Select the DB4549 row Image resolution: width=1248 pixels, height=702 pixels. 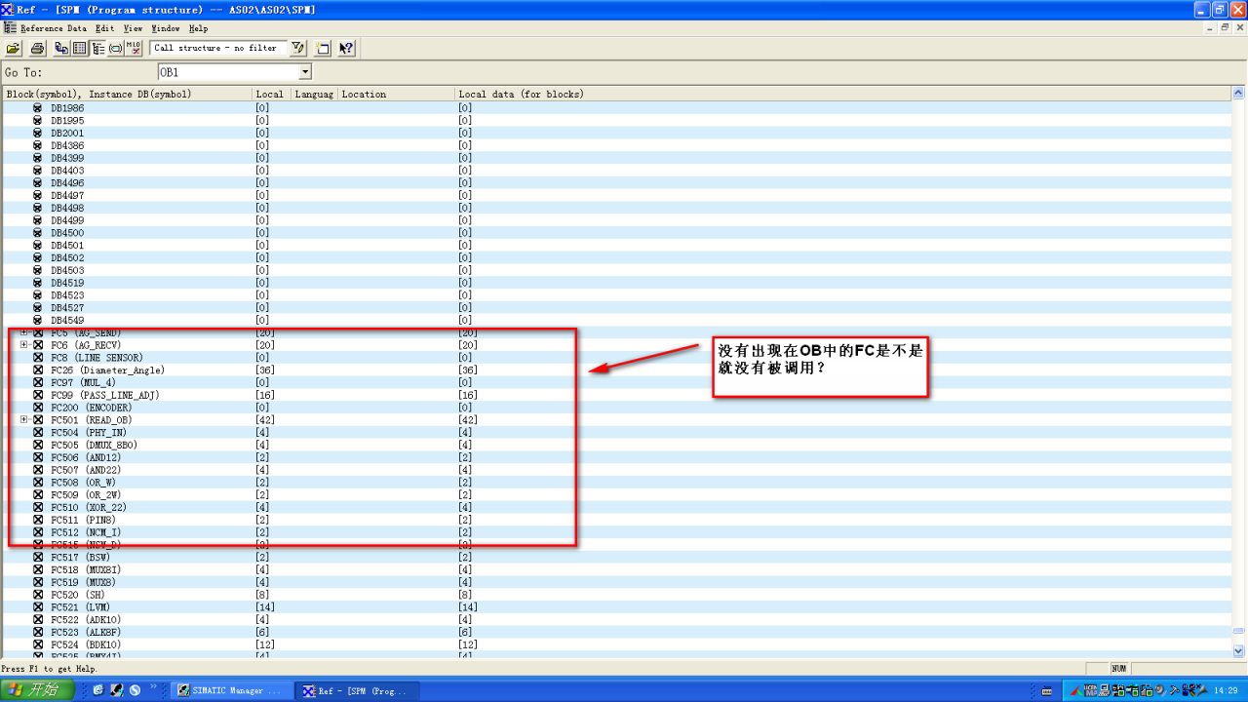[x=616, y=320]
